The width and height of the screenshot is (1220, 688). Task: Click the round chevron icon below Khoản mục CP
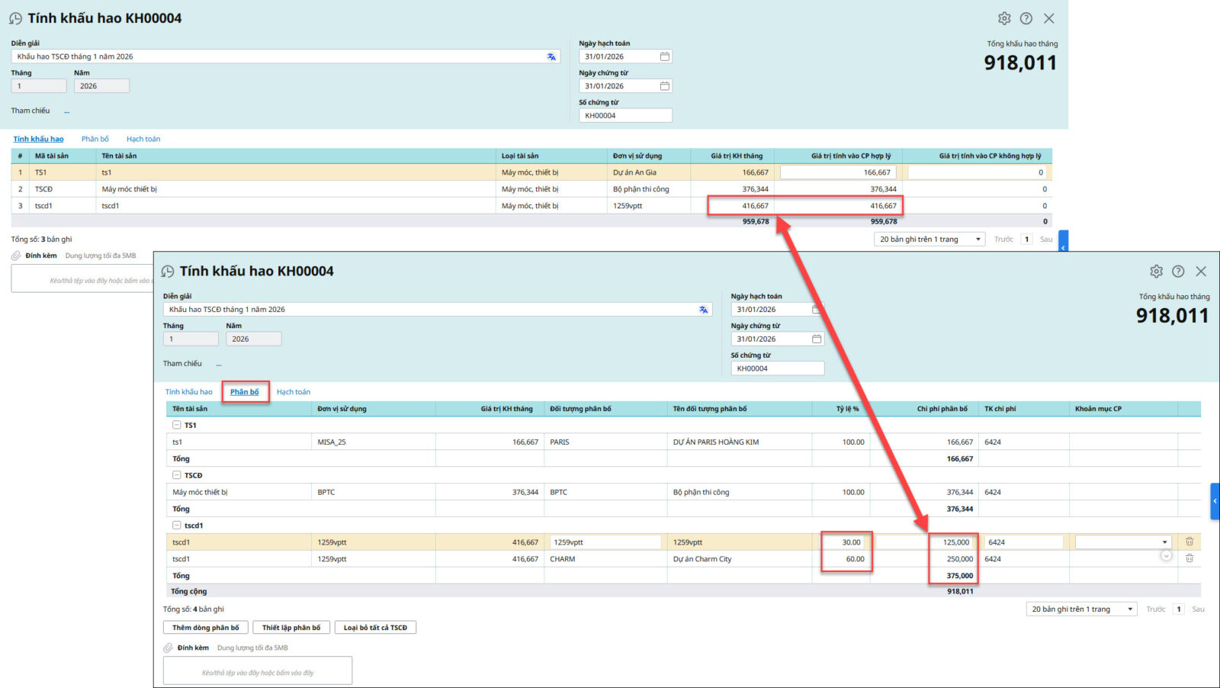[x=1166, y=556]
